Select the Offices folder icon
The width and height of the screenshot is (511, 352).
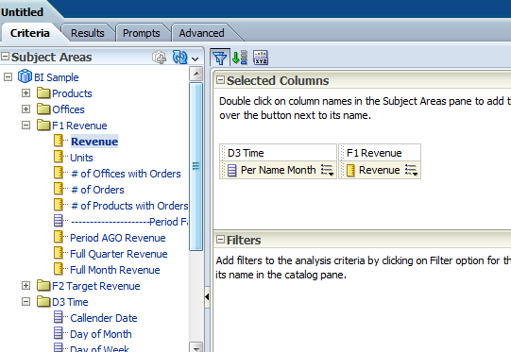(x=43, y=109)
